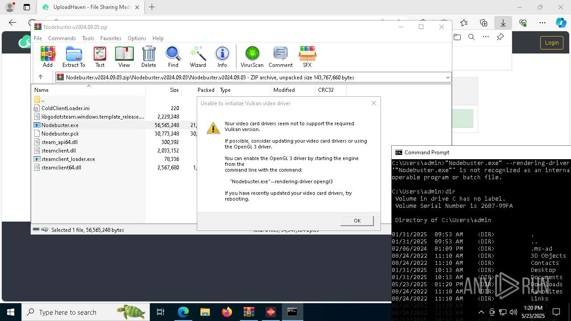Launch the Wizard tool

coord(198,57)
